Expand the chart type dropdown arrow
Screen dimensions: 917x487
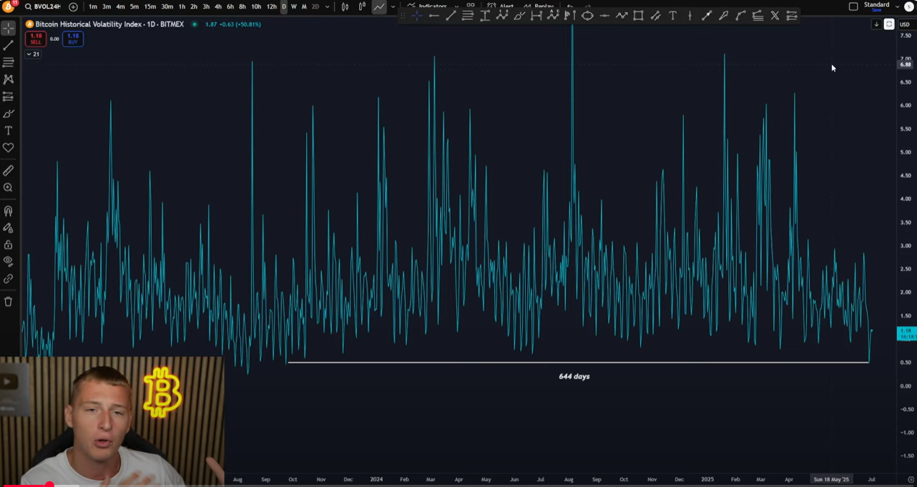coord(393,6)
